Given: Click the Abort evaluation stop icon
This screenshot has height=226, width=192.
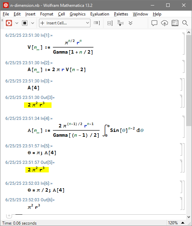Looking at the screenshot, I should pos(25,23).
